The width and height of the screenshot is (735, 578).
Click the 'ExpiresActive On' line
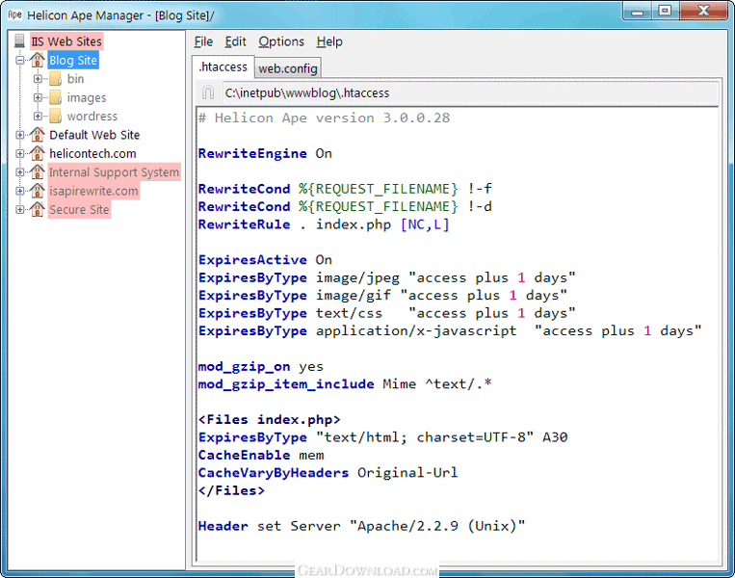coord(265,260)
